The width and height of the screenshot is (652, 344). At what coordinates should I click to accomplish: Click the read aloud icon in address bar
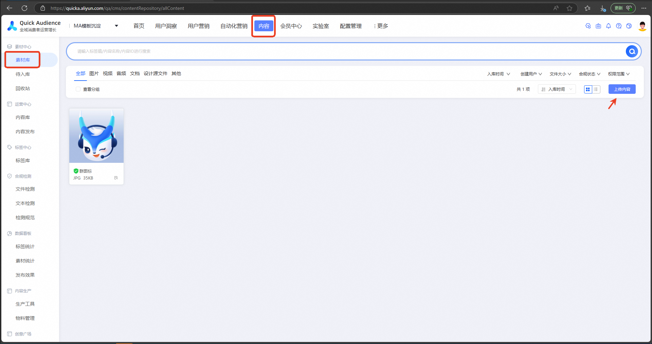pyautogui.click(x=556, y=8)
